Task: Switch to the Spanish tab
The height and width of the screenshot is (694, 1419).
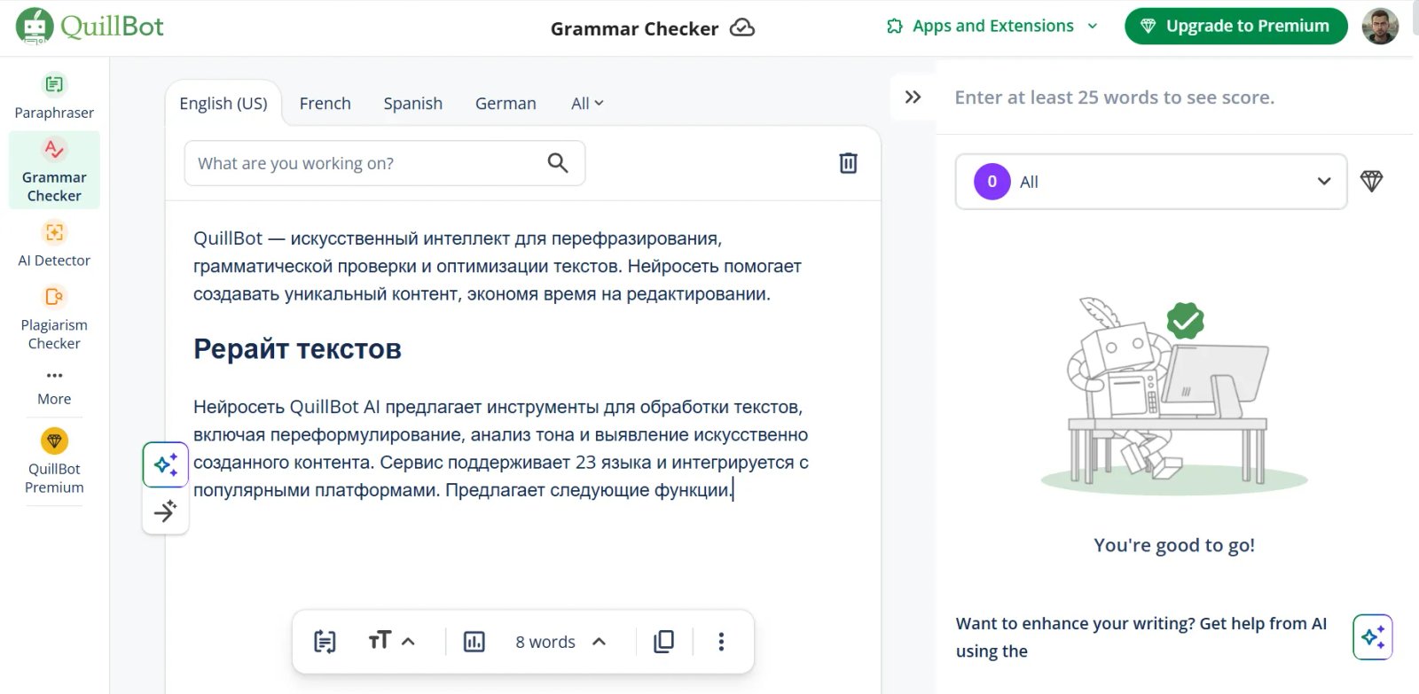Action: point(413,104)
